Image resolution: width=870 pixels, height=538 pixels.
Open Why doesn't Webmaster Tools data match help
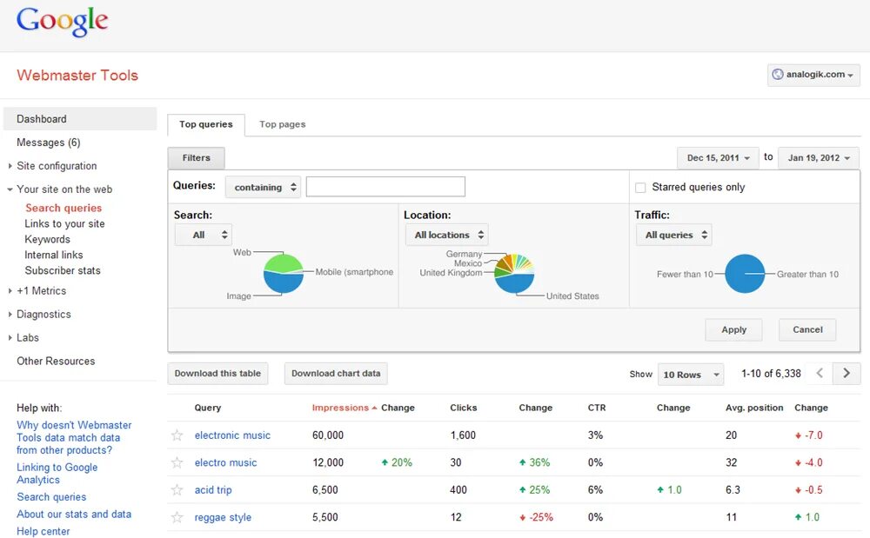pyautogui.click(x=74, y=438)
